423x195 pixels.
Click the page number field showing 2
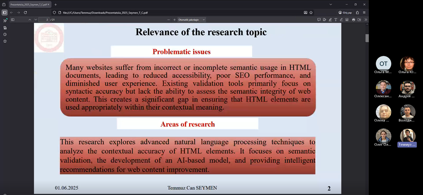pyautogui.click(x=44, y=20)
